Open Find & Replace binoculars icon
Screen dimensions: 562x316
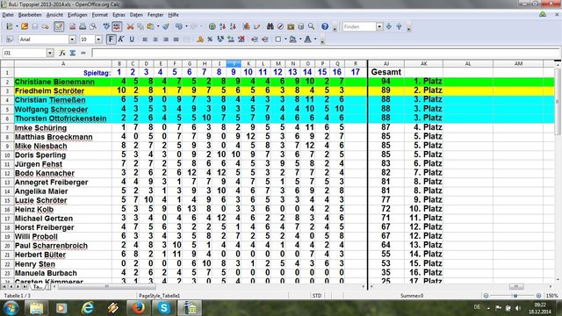(270, 26)
